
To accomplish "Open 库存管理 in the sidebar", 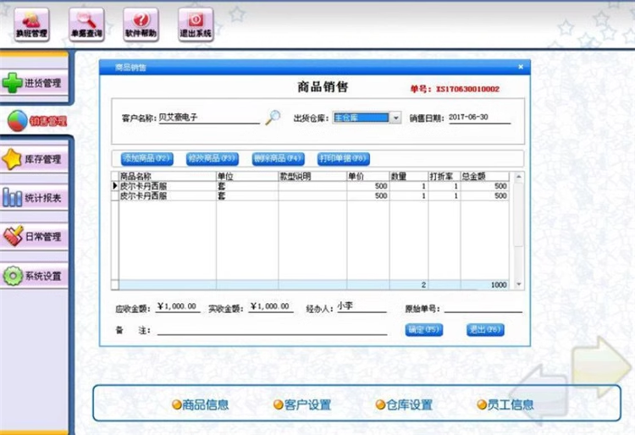I will coord(34,159).
